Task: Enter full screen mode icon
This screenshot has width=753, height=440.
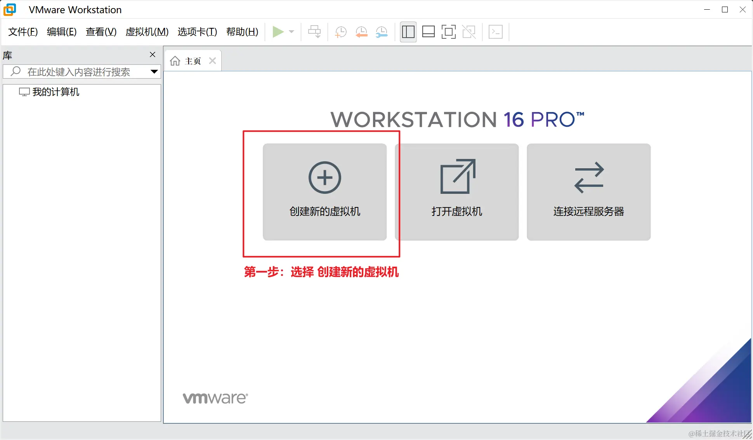Action: tap(449, 32)
